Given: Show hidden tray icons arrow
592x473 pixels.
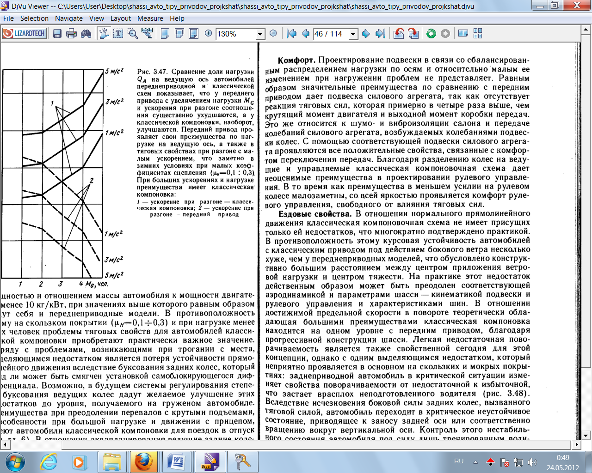Looking at the screenshot, I should tap(475, 461).
